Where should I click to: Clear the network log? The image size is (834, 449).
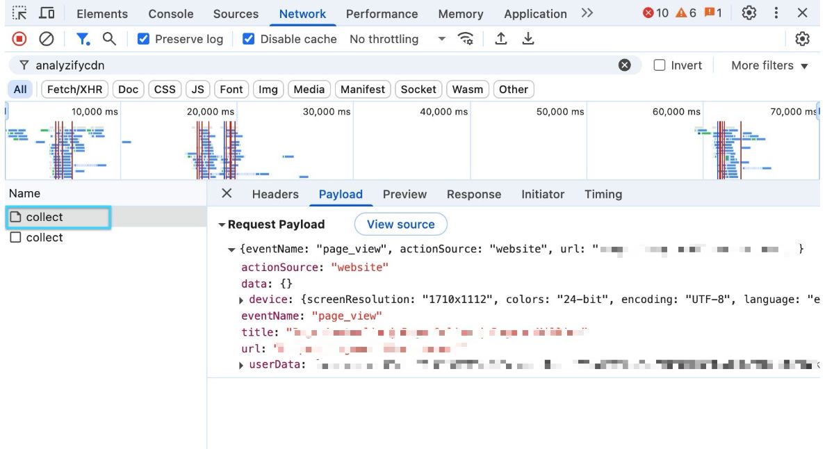(x=47, y=39)
